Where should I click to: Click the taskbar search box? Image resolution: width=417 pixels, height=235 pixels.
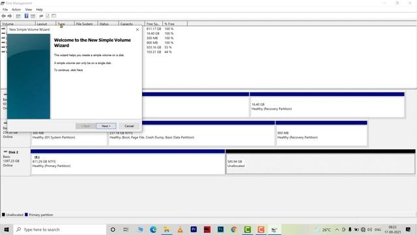60,229
